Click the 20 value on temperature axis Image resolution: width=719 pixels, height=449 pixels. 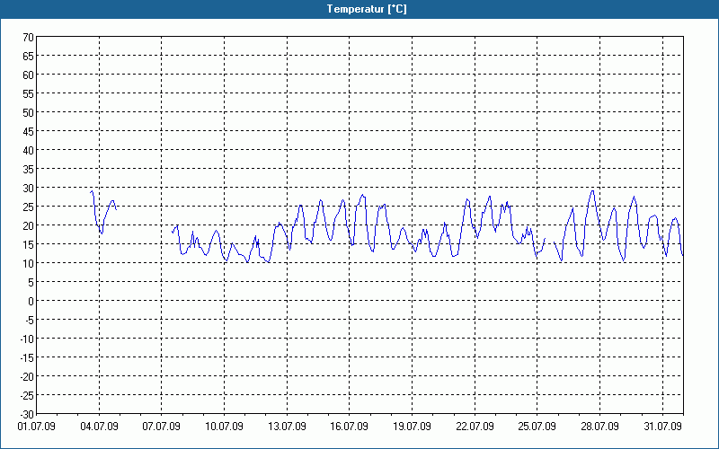[29, 225]
